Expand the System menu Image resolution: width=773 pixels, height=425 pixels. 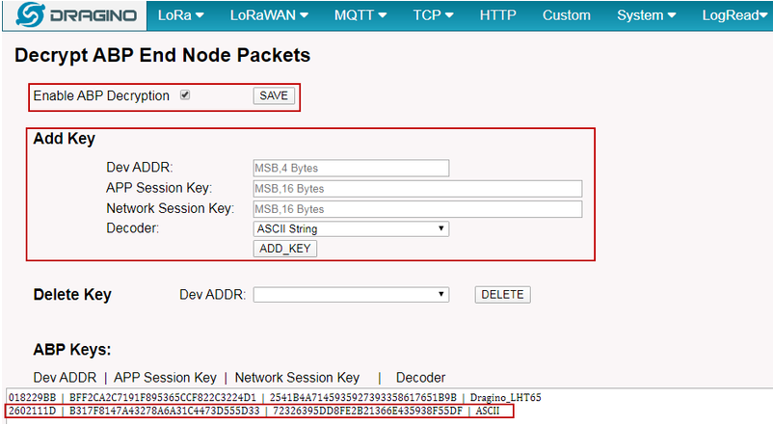click(647, 15)
